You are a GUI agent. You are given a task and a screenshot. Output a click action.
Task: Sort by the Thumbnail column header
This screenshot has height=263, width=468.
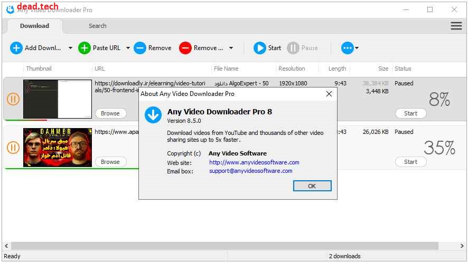click(39, 69)
